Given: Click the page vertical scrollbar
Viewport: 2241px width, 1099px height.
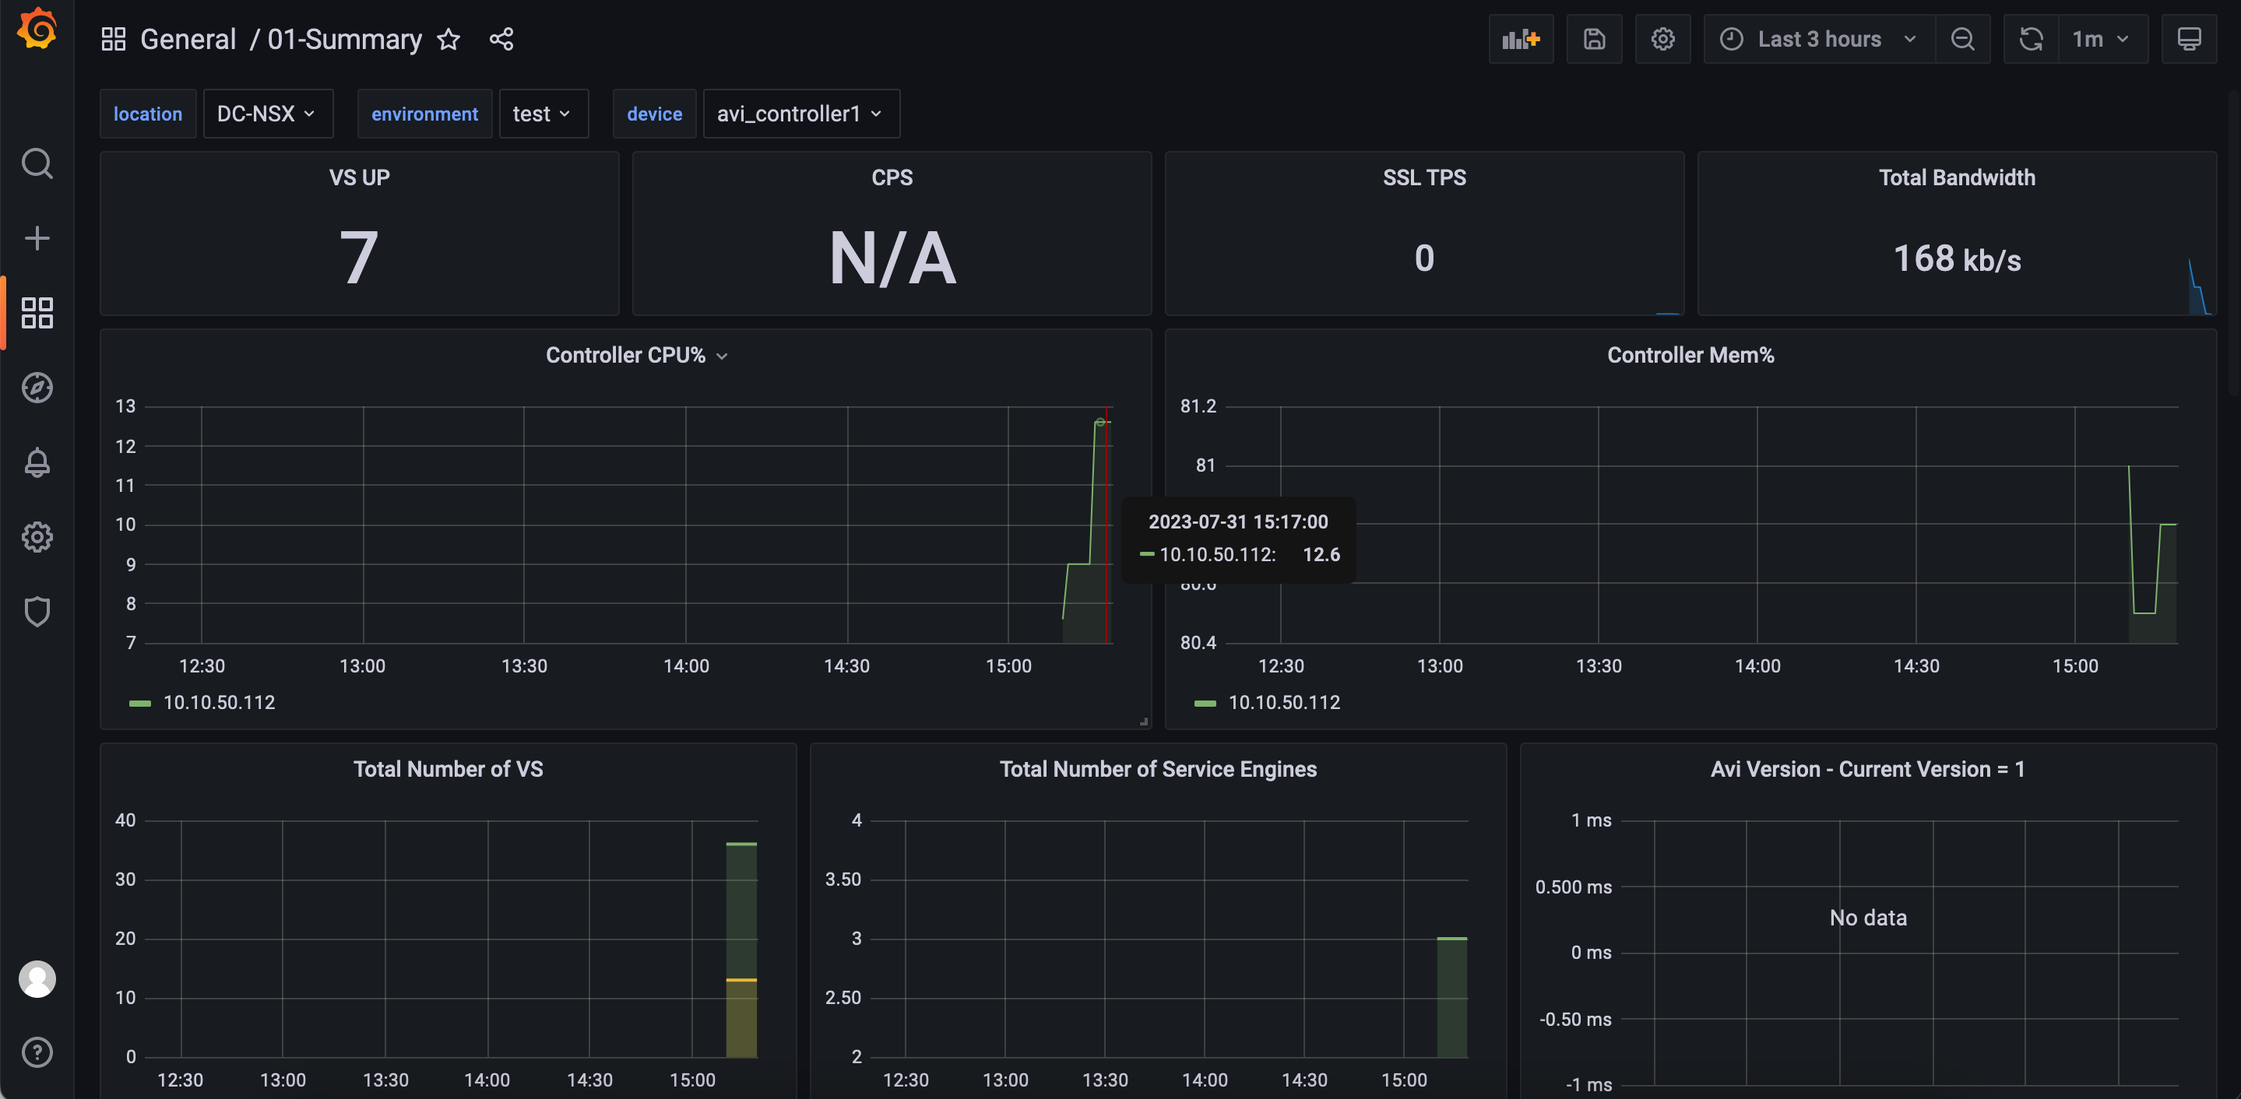Looking at the screenshot, I should click(x=2235, y=244).
